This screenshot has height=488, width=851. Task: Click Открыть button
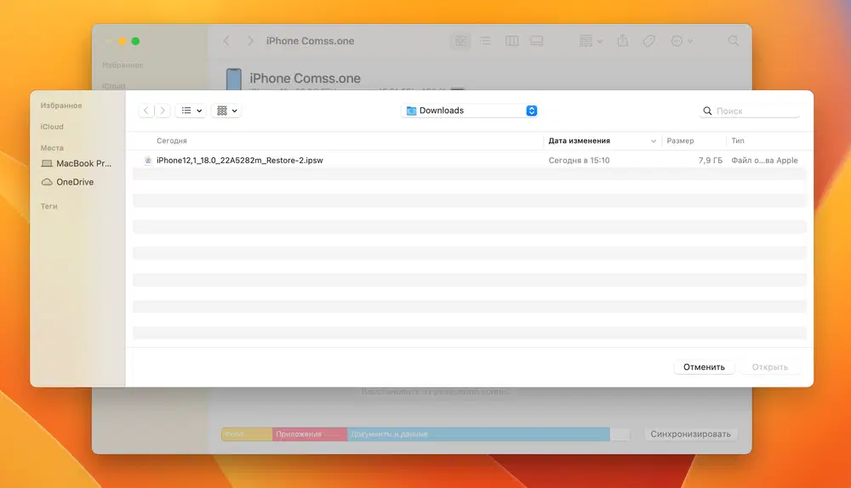[770, 367]
